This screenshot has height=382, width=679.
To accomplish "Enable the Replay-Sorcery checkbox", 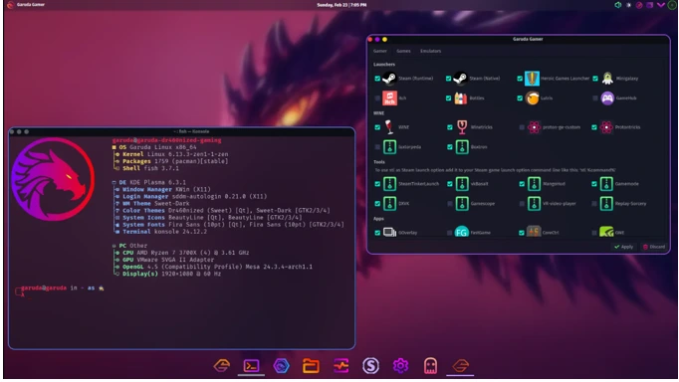I will pos(594,203).
